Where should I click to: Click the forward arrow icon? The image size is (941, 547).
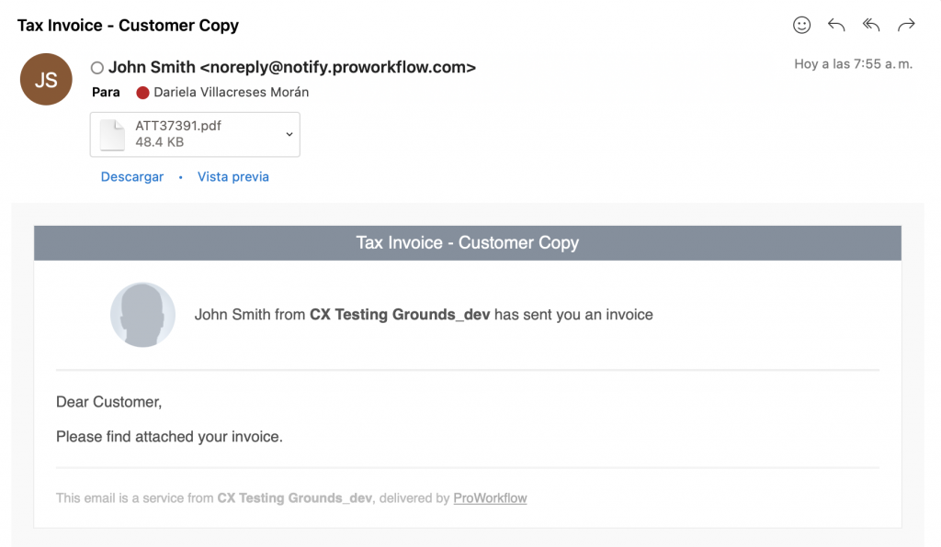[x=906, y=25]
